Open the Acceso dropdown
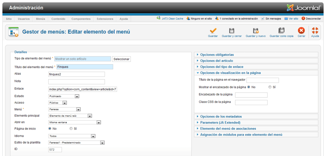 (57, 103)
